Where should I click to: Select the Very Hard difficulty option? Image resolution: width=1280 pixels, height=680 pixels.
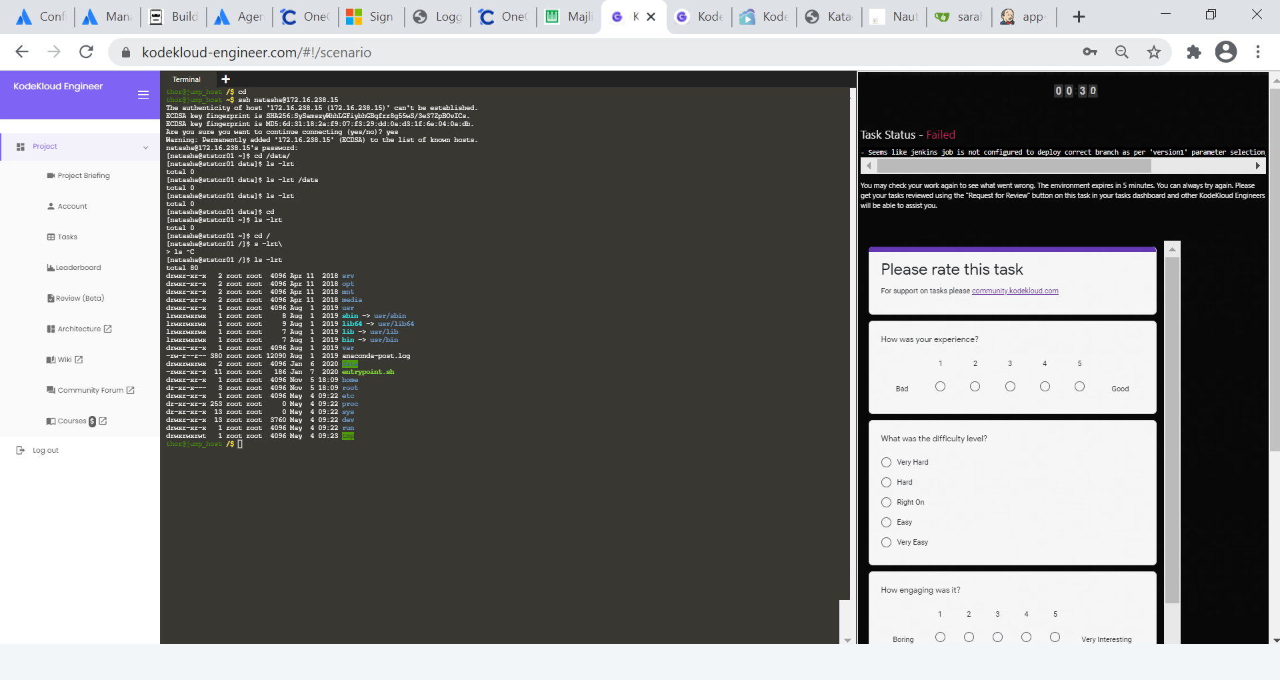pos(886,462)
